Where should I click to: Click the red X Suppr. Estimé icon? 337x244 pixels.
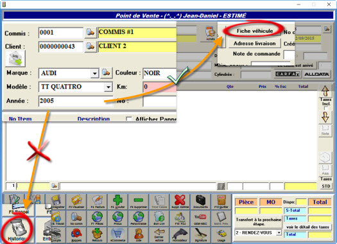point(180,202)
